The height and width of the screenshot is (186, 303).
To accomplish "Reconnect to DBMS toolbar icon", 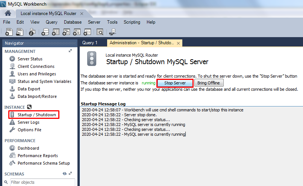I will (112, 32).
